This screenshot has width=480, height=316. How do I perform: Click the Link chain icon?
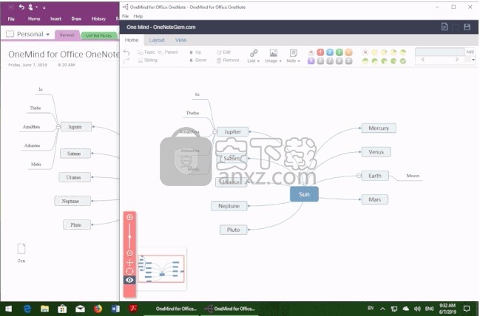click(x=254, y=53)
